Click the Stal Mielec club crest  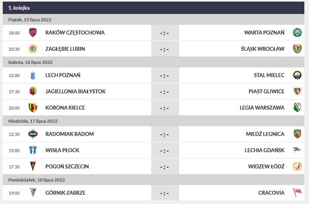click(298, 76)
